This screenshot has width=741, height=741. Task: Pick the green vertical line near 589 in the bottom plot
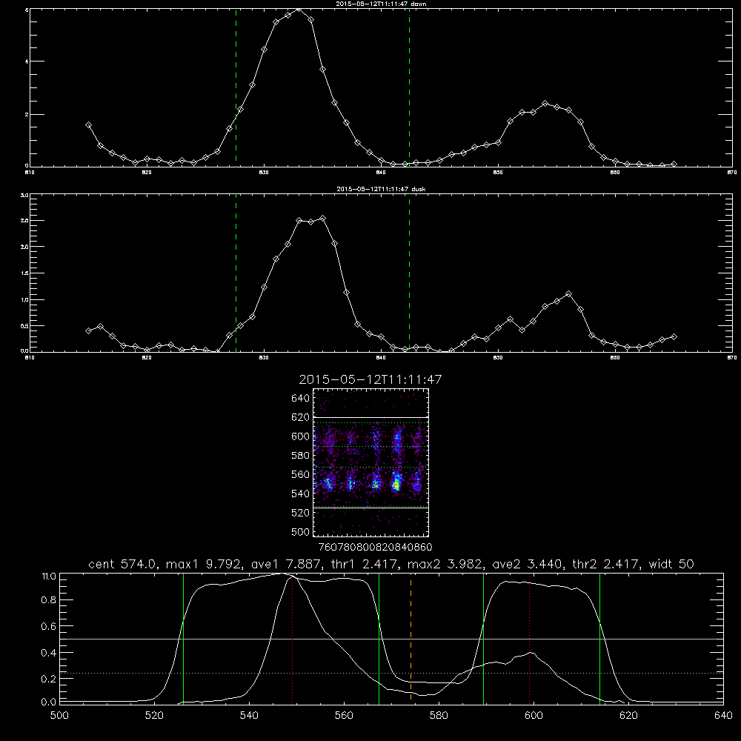click(483, 638)
